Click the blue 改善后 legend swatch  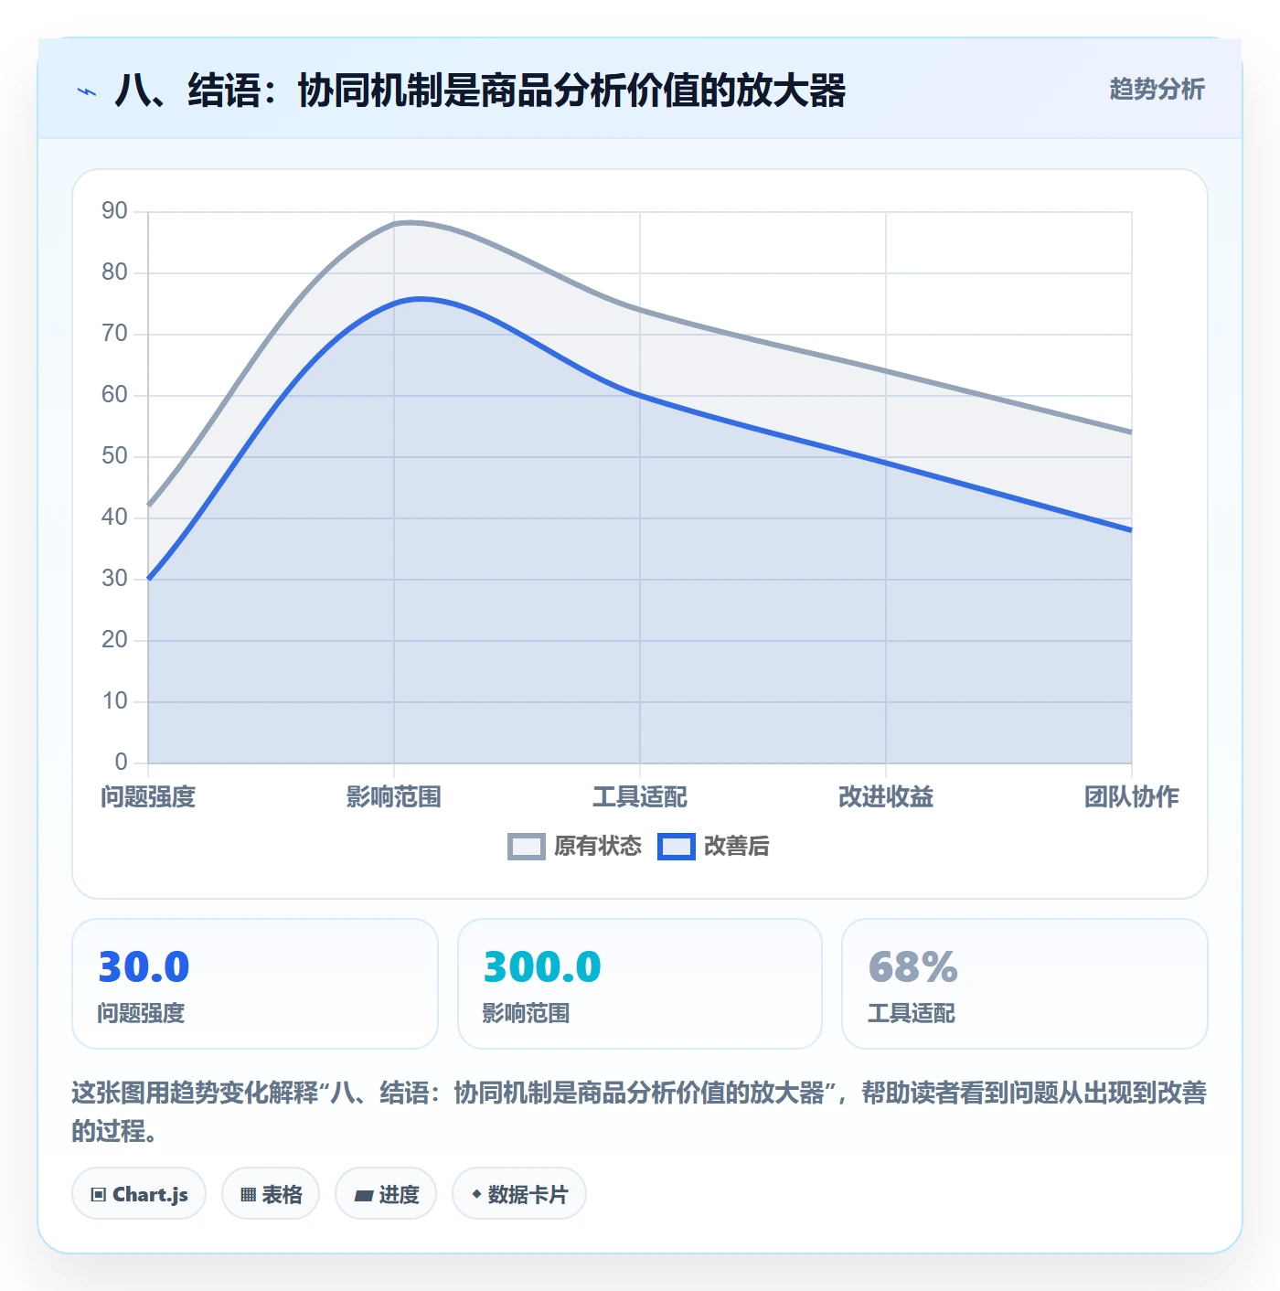677,847
